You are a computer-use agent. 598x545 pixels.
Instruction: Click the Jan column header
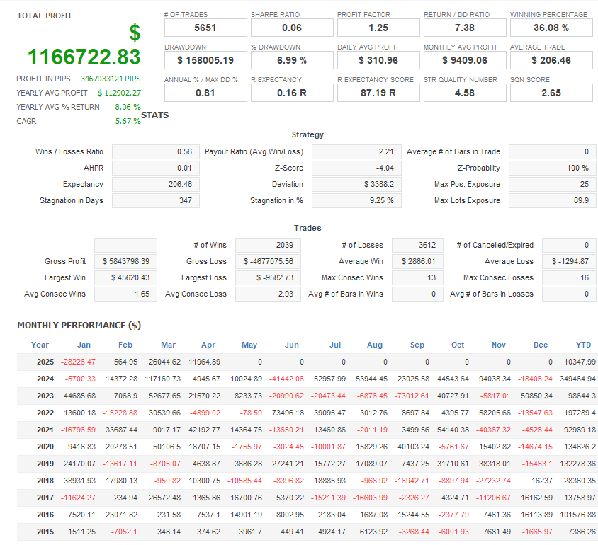(x=84, y=345)
